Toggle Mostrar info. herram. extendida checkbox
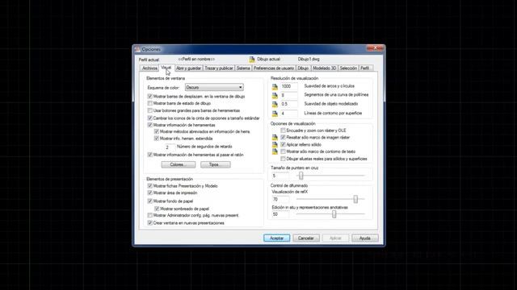Image resolution: width=517 pixels, height=290 pixels. (157, 139)
